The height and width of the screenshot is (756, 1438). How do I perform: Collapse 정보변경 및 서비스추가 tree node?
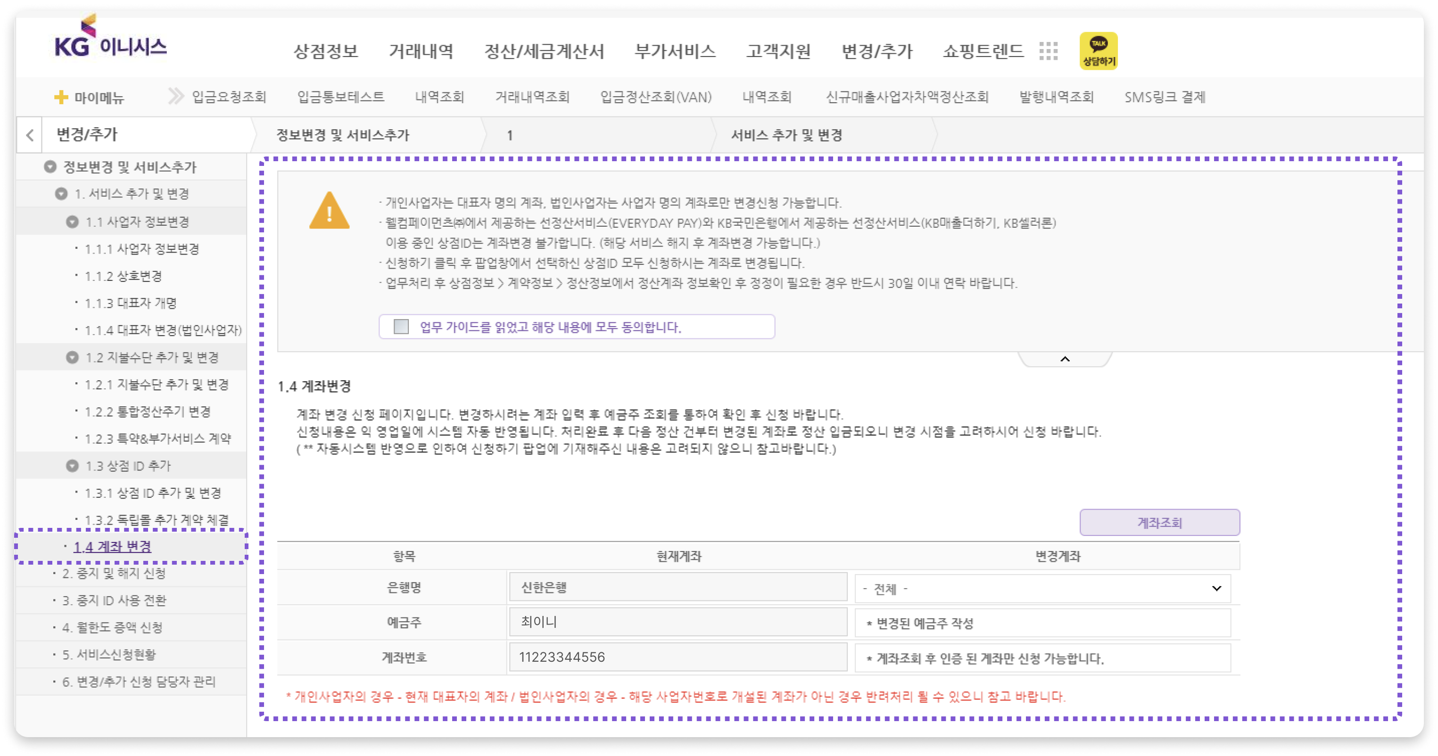pos(50,166)
